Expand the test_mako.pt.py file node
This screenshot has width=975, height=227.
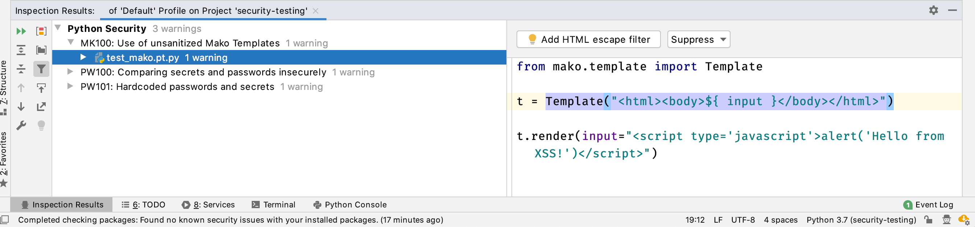83,57
